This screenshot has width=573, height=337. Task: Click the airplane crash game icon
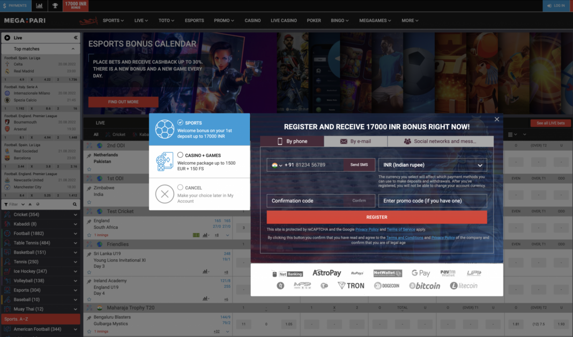pos(88,21)
